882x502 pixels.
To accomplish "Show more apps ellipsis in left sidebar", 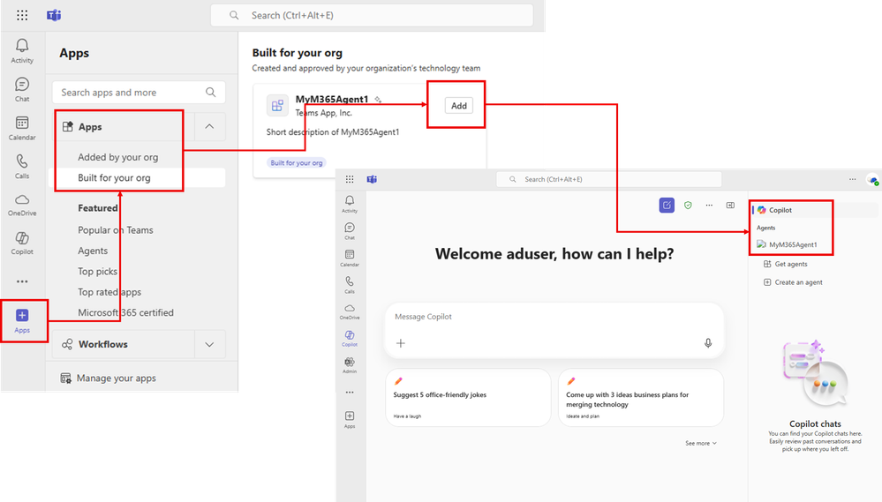I will click(x=22, y=281).
